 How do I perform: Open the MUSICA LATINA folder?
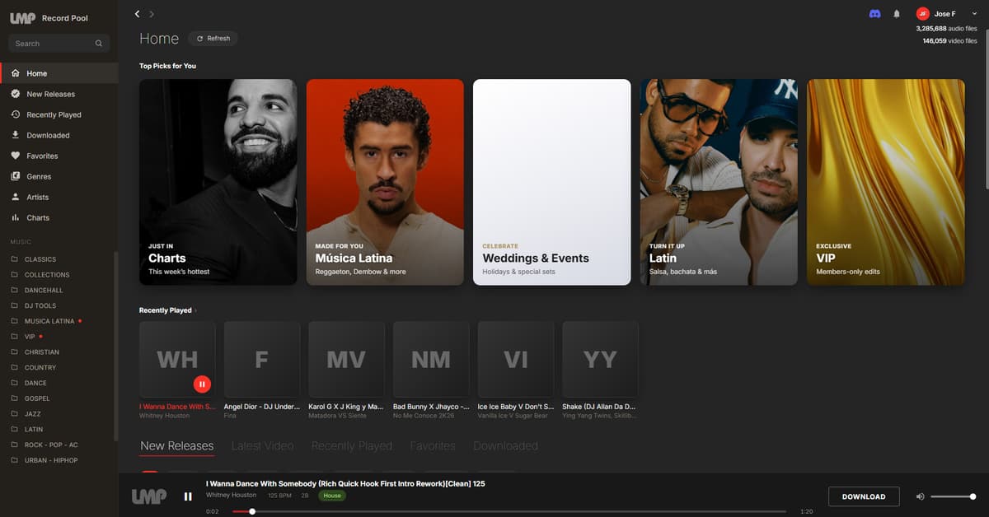coord(49,321)
